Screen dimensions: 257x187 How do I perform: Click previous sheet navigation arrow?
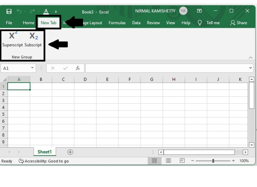tap(9, 152)
